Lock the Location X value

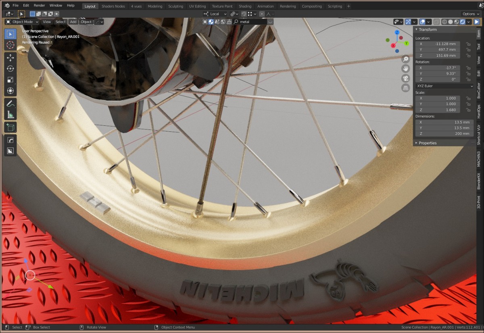click(468, 44)
